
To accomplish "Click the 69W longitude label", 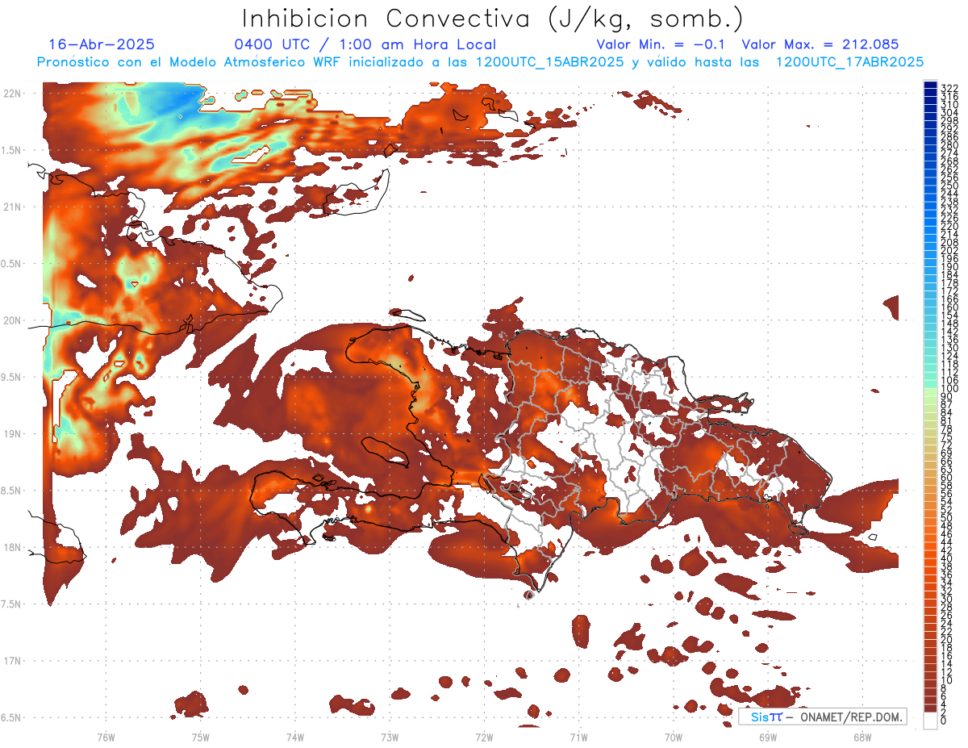I will (768, 737).
